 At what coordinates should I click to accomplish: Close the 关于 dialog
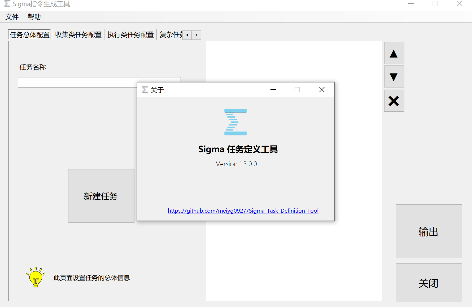[322, 90]
